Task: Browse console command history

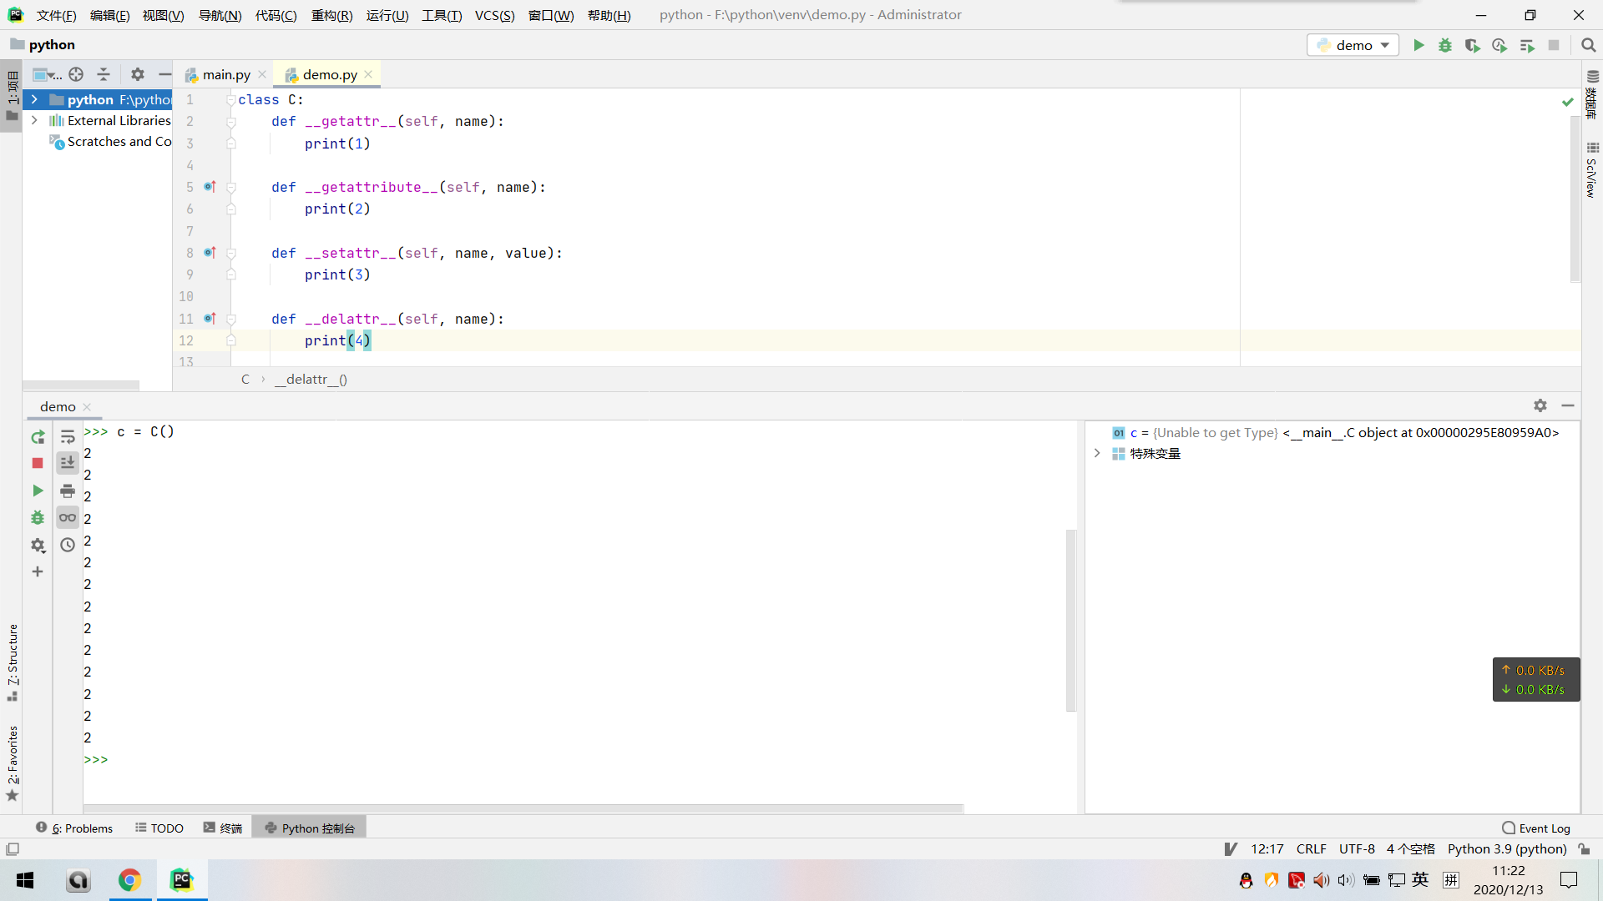Action: click(x=68, y=545)
